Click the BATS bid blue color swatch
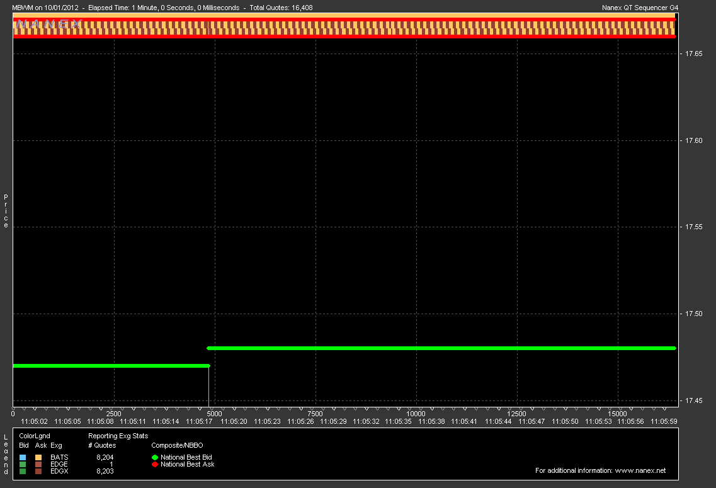Image resolution: width=716 pixels, height=488 pixels. 23,457
